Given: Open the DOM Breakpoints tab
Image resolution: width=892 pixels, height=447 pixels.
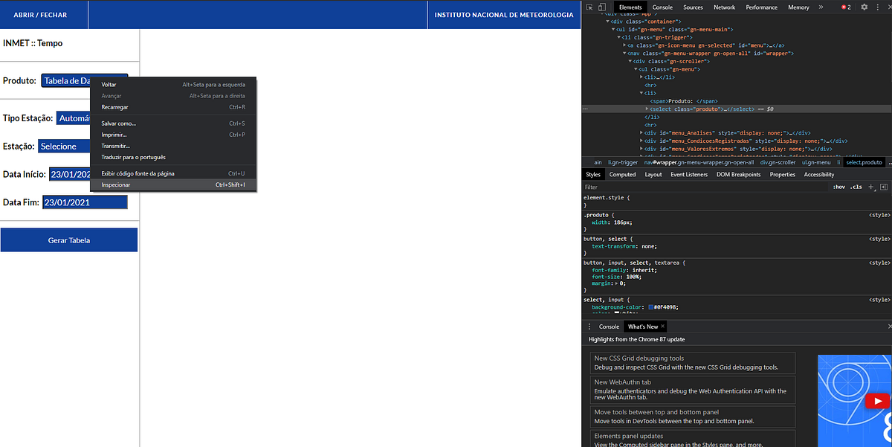Looking at the screenshot, I should [x=738, y=174].
